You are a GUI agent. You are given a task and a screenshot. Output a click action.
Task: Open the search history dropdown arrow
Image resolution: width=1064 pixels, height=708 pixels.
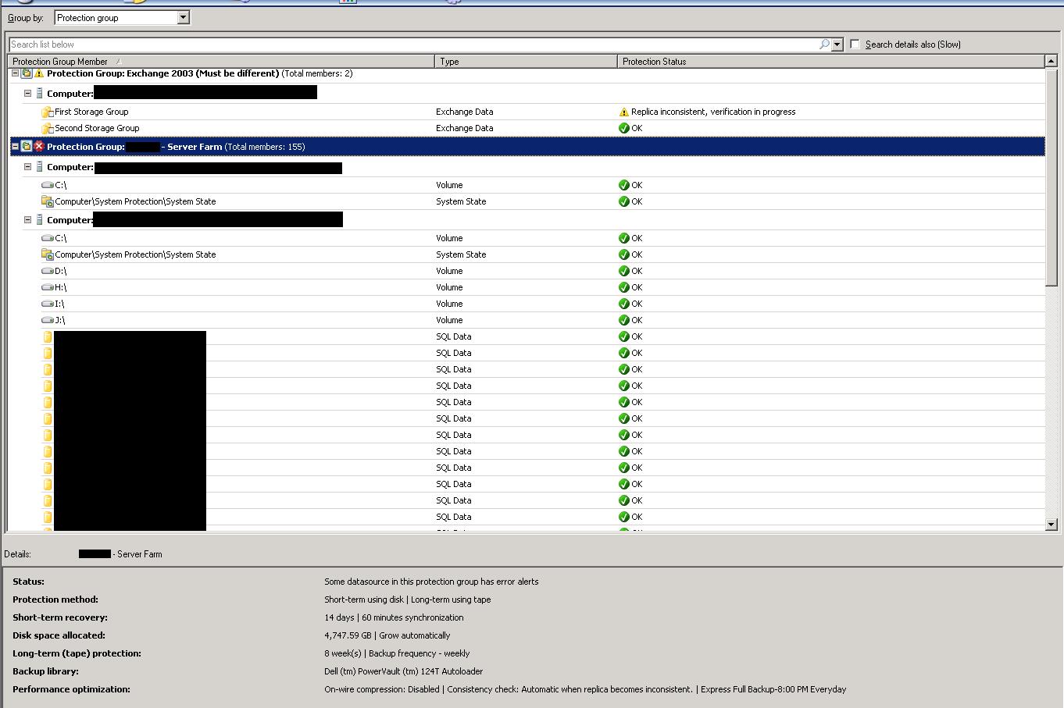pyautogui.click(x=837, y=44)
